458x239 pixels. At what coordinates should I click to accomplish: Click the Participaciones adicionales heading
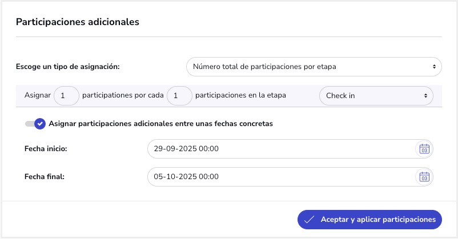pos(78,22)
